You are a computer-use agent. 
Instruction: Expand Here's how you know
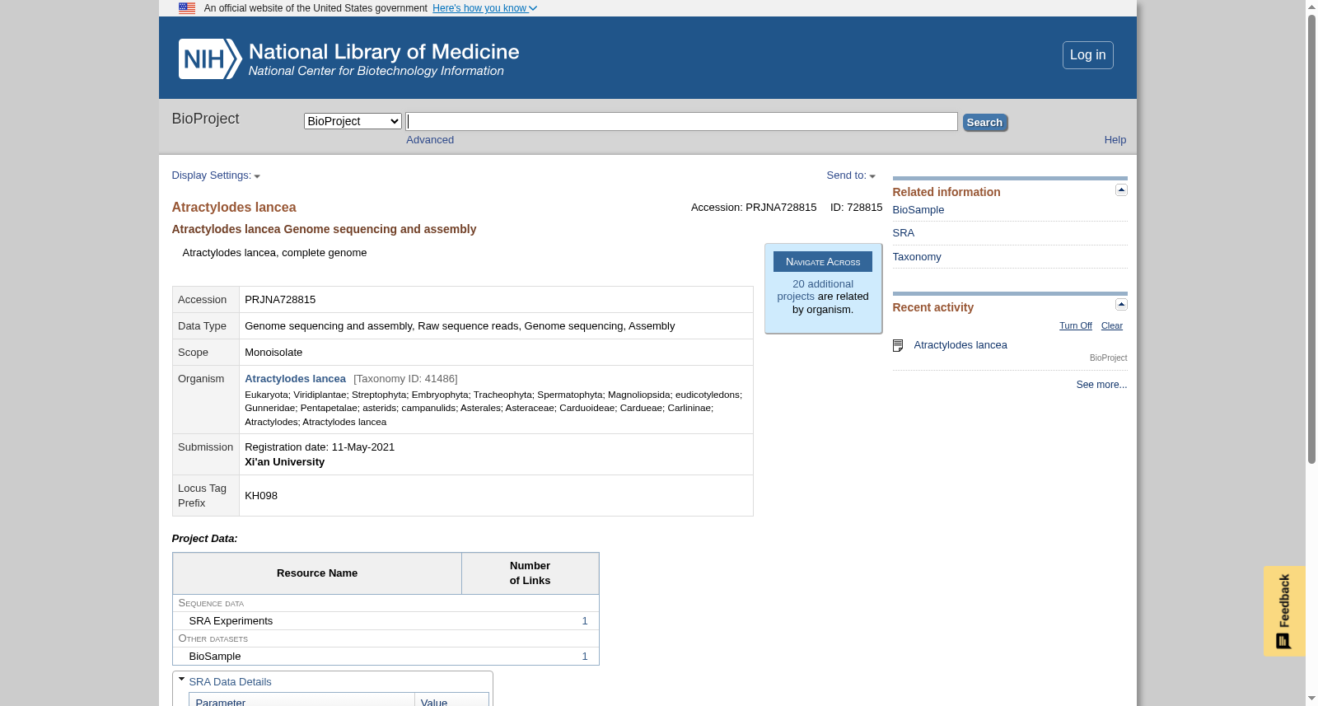484,8
